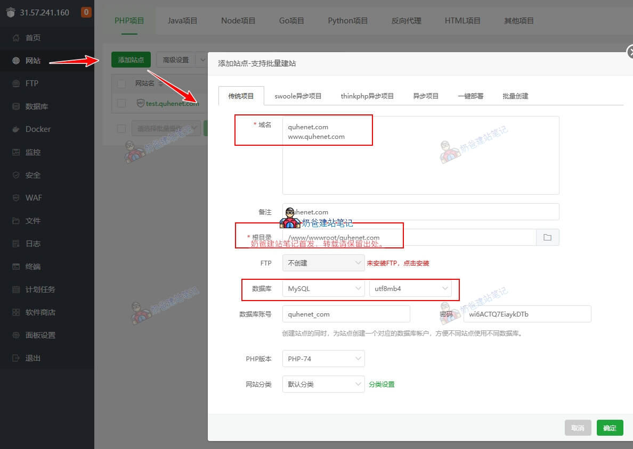Click the folder browse icon beside 根目录 path
The width and height of the screenshot is (633, 449).
point(547,237)
